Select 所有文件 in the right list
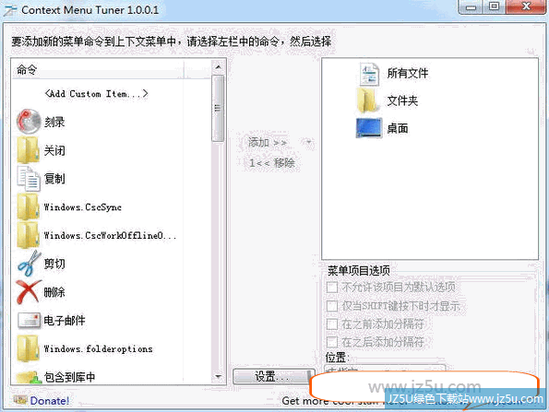The width and height of the screenshot is (549, 412). click(408, 73)
